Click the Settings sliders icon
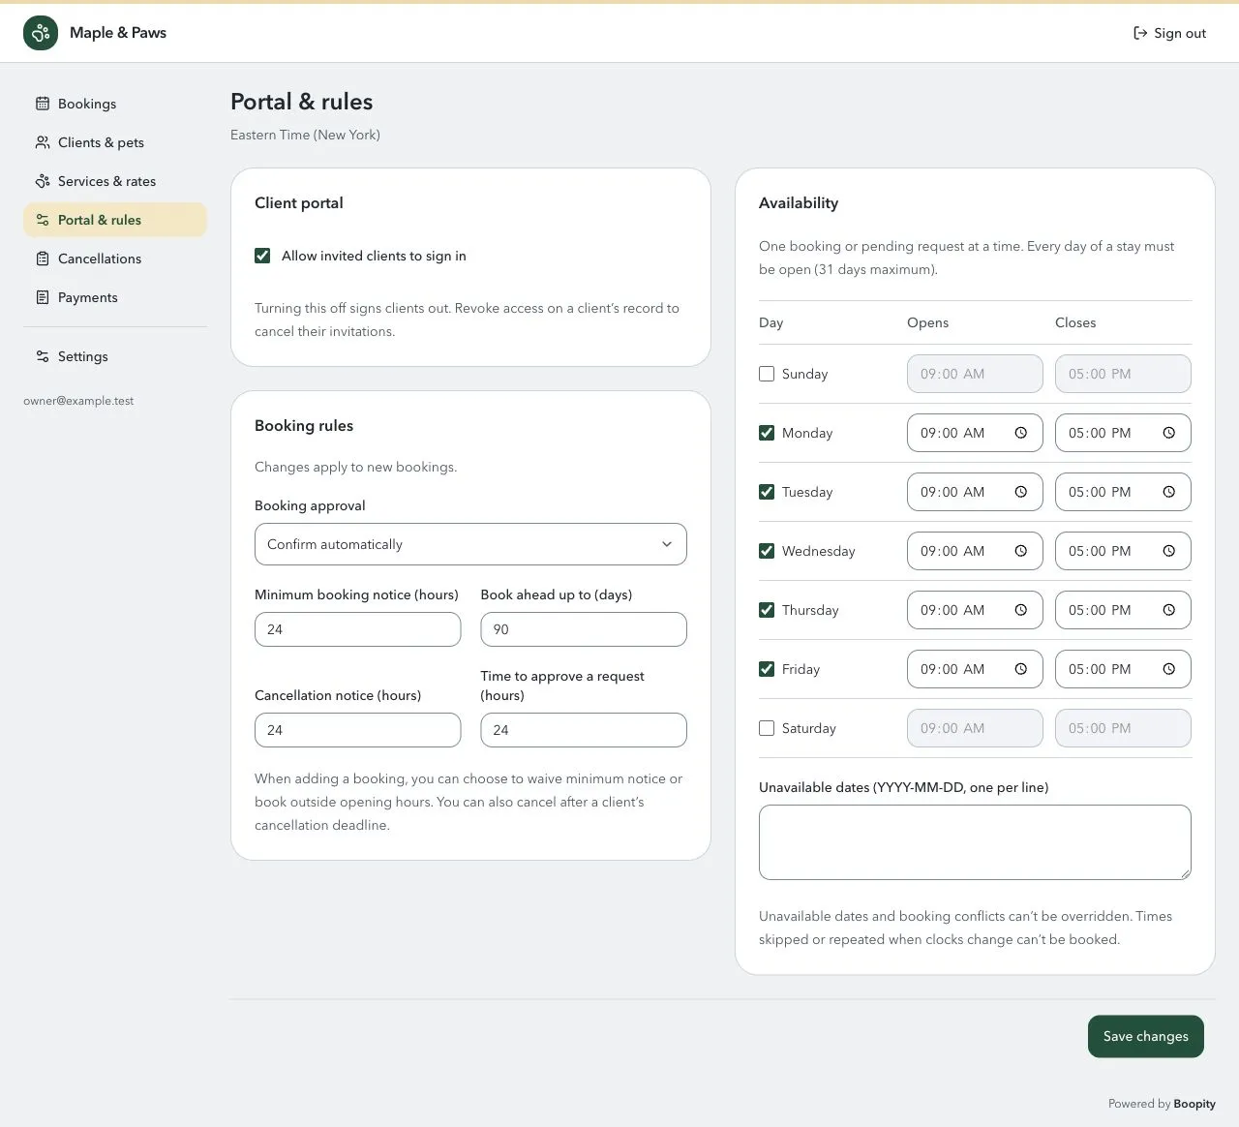Viewport: 1239px width, 1127px height. click(43, 356)
